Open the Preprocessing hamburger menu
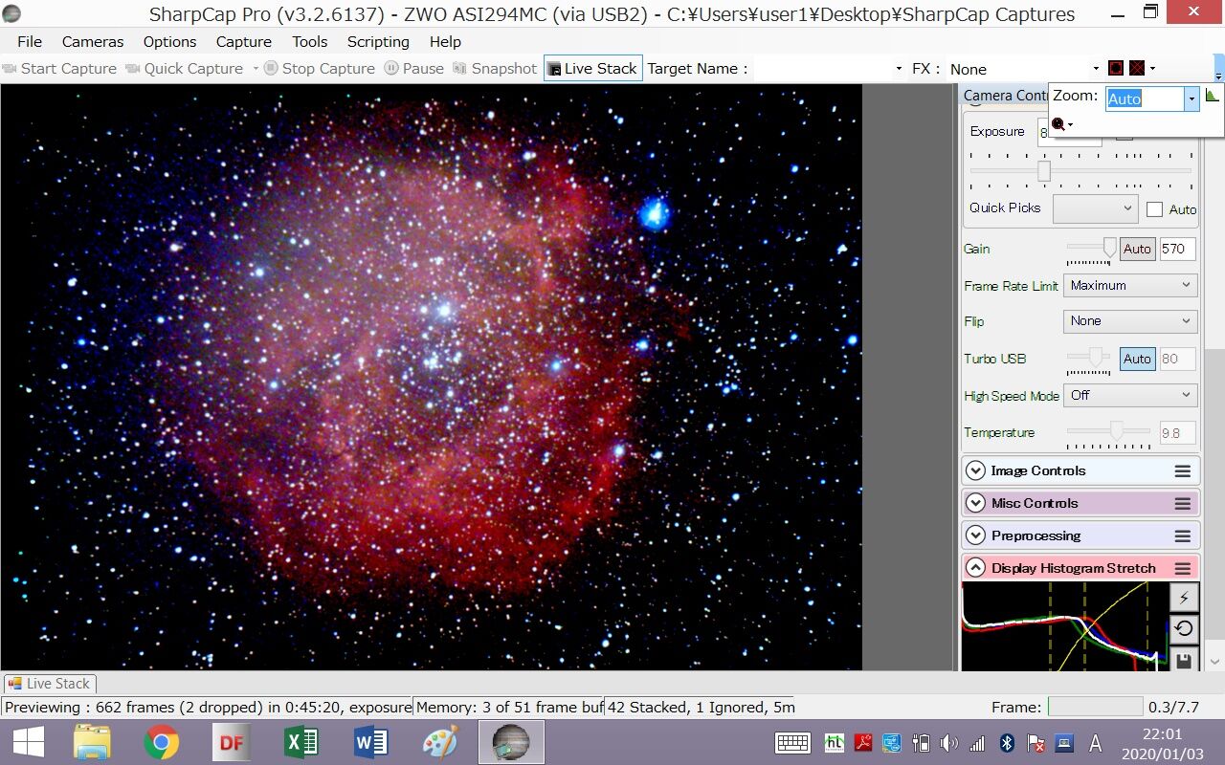The width and height of the screenshot is (1225, 765). click(x=1183, y=536)
